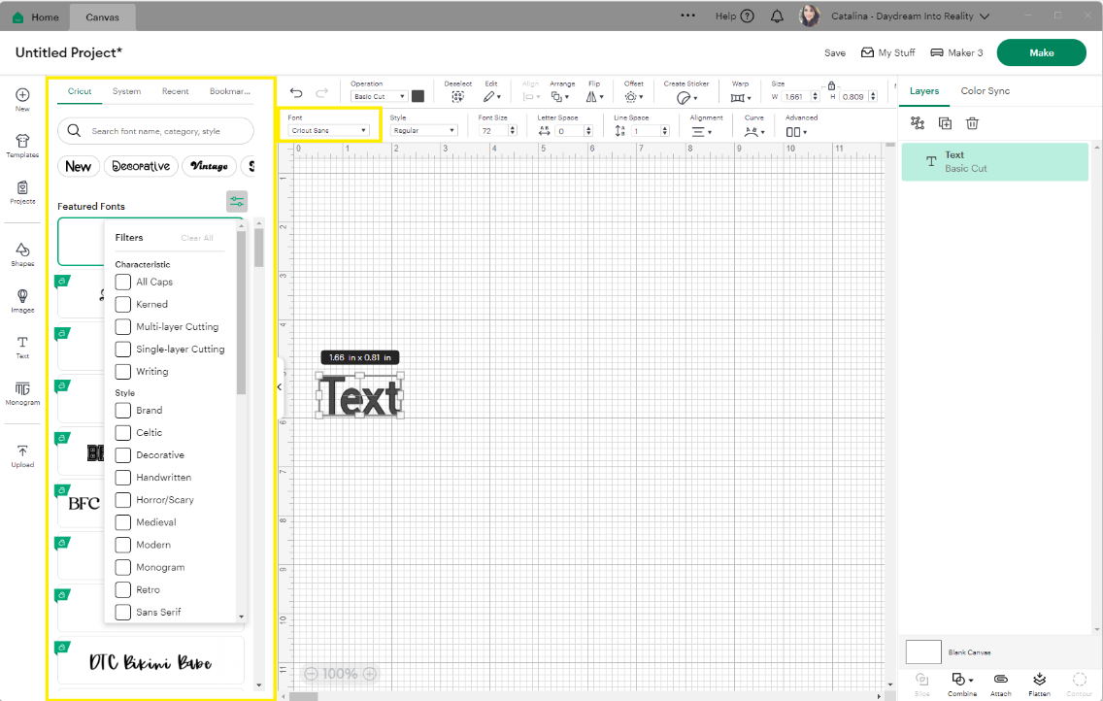
Task: Switch to Recent fonts tab
Action: [175, 91]
